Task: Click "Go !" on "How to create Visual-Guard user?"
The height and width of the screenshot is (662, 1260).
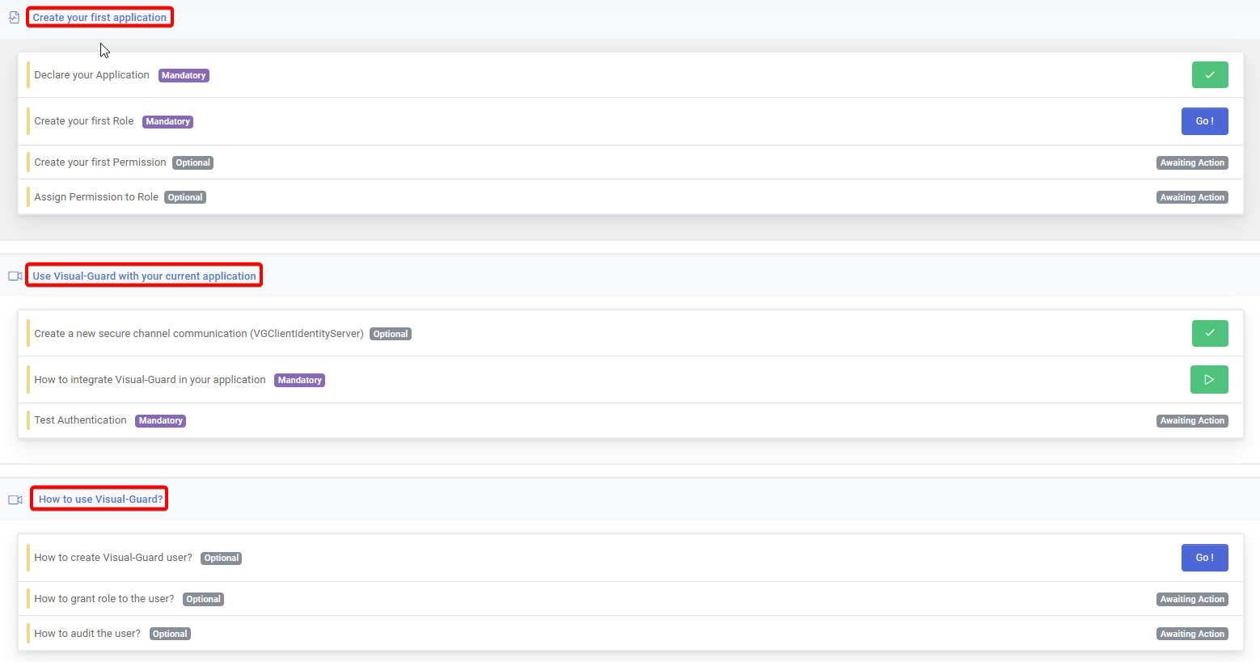Action: tap(1204, 557)
